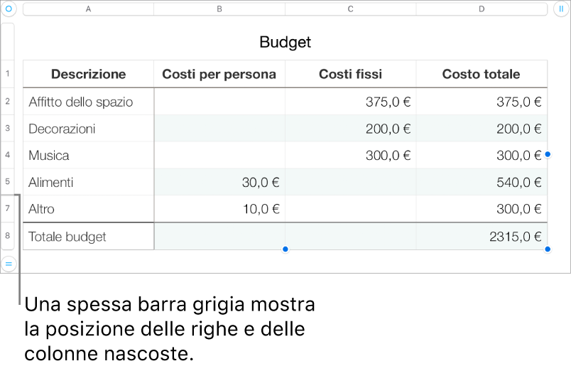Select the Alimenti 30,0 € cell

point(219,182)
